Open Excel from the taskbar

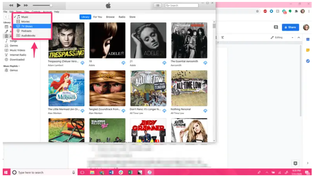pos(131,172)
